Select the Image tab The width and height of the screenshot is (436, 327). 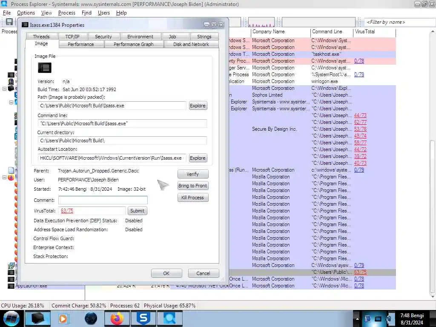tap(41, 44)
